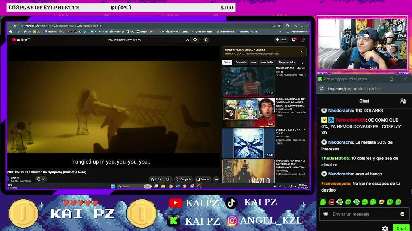The height and width of the screenshot is (231, 412).
Task: Open the video more actions ellipsis
Action: coord(216,179)
